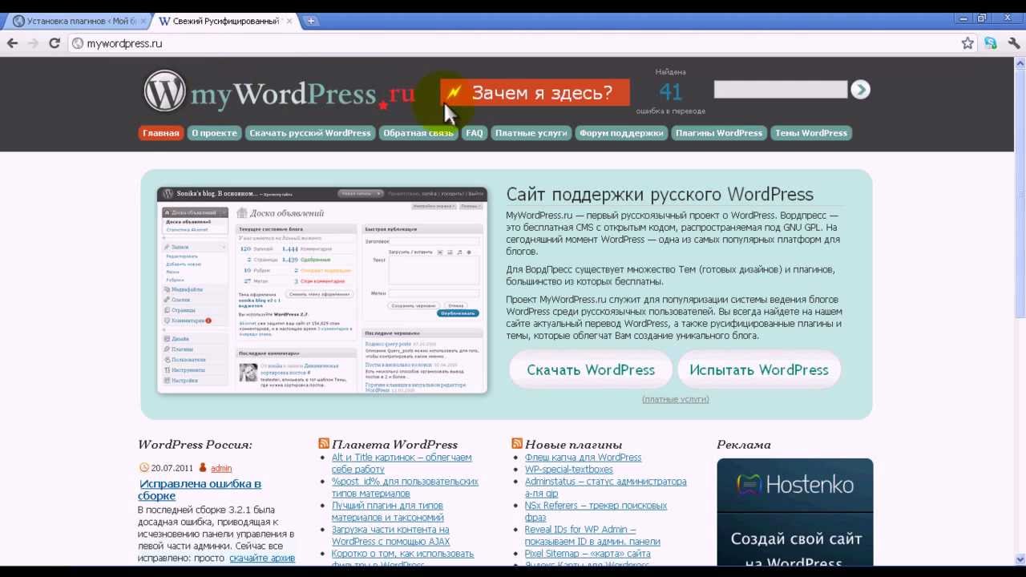This screenshot has width=1026, height=577.
Task: Click the page vertical scrollbar thumb
Action: tap(1020, 193)
